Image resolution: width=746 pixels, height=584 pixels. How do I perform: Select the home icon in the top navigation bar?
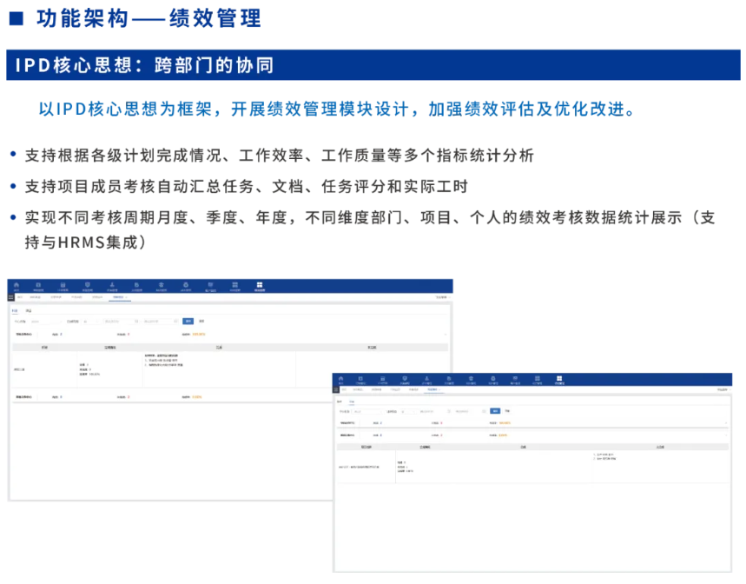coord(17,284)
